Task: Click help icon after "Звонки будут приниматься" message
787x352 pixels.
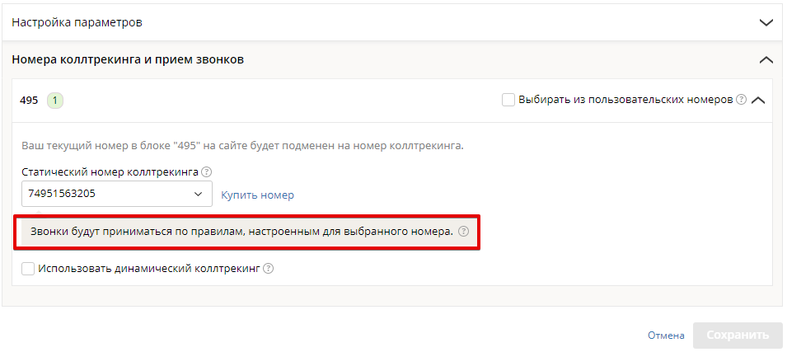Action: coord(464,232)
